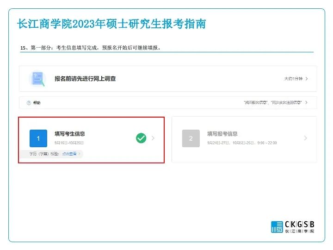The image size is (333, 250).
Task: Click 点击查看 link for 学历校验
Action: click(69, 154)
